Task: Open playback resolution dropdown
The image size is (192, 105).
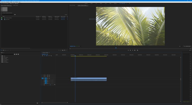Action: point(180,46)
